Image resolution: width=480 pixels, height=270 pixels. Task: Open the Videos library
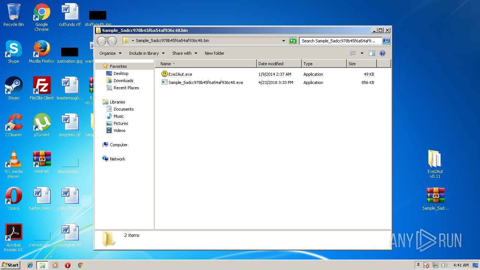point(119,130)
